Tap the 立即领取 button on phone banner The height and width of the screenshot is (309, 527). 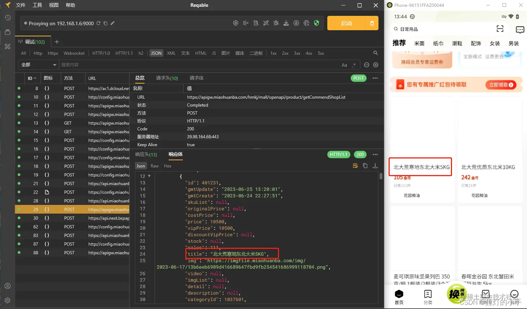501,85
